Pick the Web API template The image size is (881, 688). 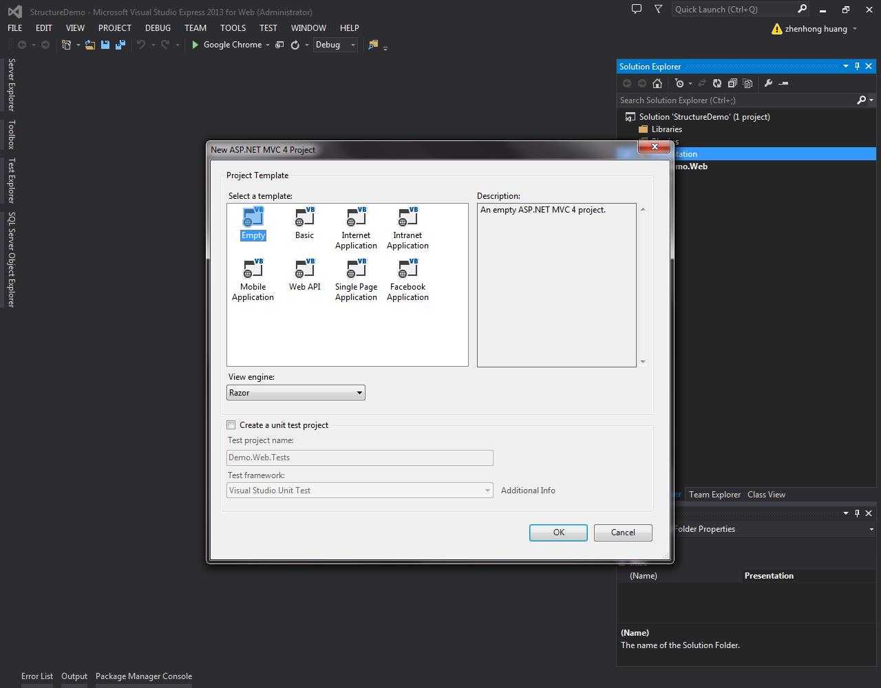[x=304, y=275]
